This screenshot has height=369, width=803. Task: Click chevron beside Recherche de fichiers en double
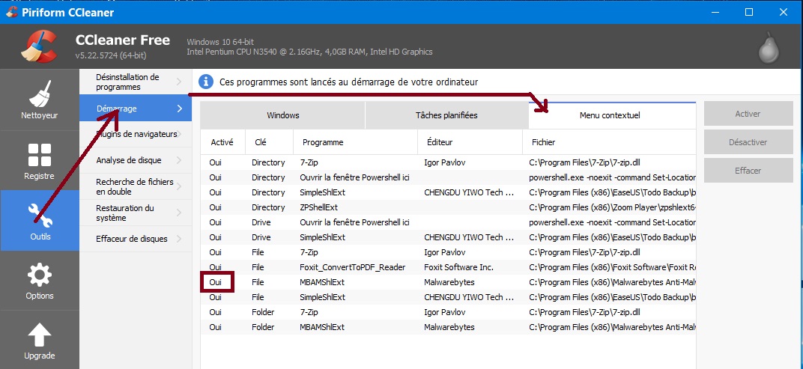[x=179, y=187]
